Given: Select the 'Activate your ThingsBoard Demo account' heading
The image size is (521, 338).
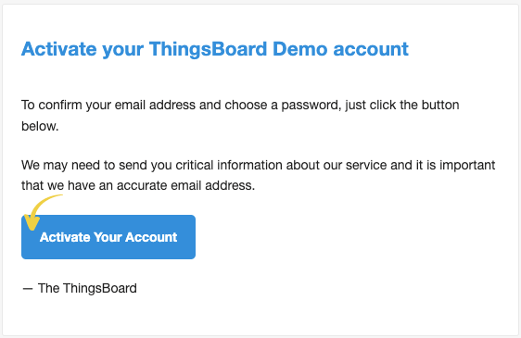Looking at the screenshot, I should pos(215,49).
